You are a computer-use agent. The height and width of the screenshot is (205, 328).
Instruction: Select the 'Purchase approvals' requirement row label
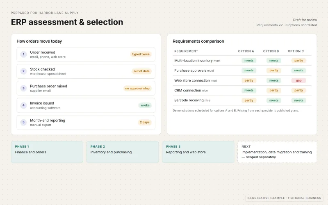click(190, 71)
